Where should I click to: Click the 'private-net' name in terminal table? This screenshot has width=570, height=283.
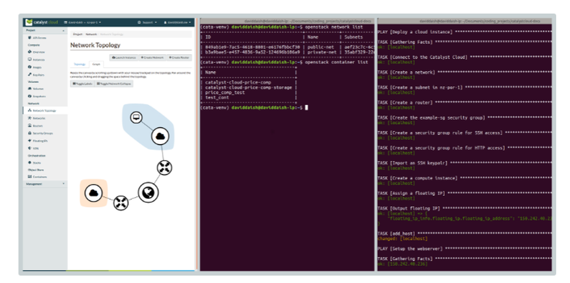[x=321, y=52]
